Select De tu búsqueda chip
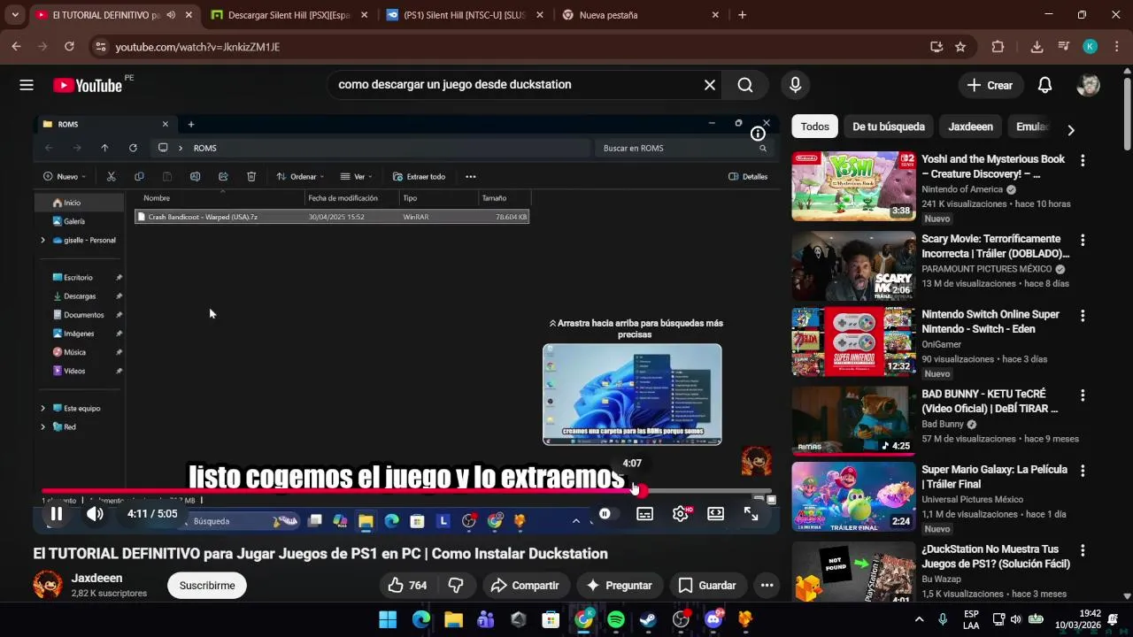Viewport: 1133px width, 637px height. coord(889,127)
